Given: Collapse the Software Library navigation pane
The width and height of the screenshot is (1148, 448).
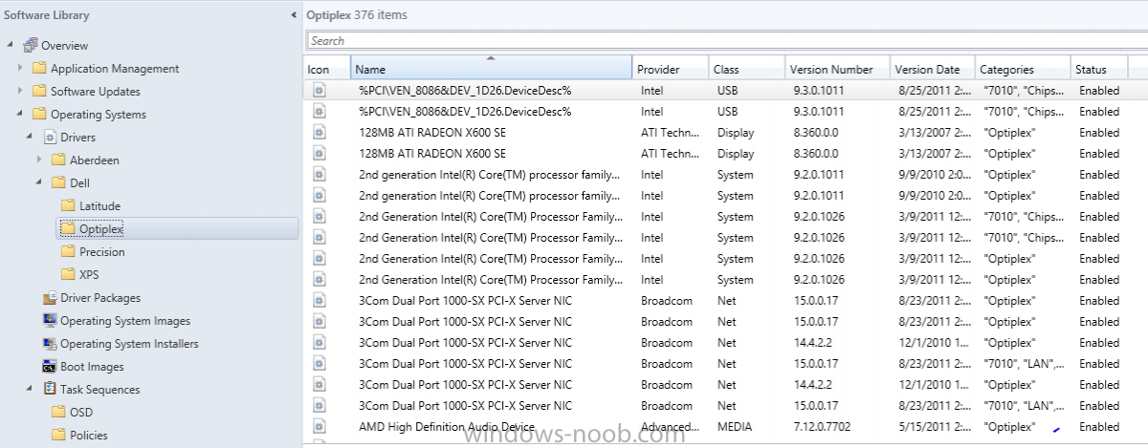Looking at the screenshot, I should [294, 15].
